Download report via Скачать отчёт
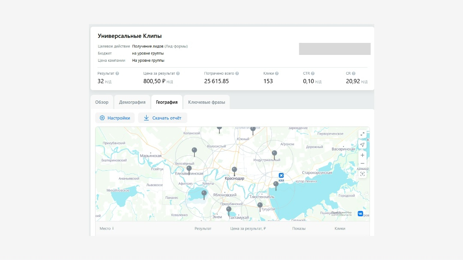The height and width of the screenshot is (260, 463). point(162,118)
